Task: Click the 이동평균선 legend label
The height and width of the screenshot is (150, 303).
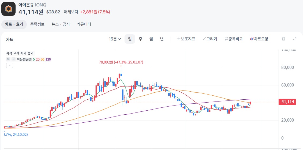Action: (x=24, y=59)
